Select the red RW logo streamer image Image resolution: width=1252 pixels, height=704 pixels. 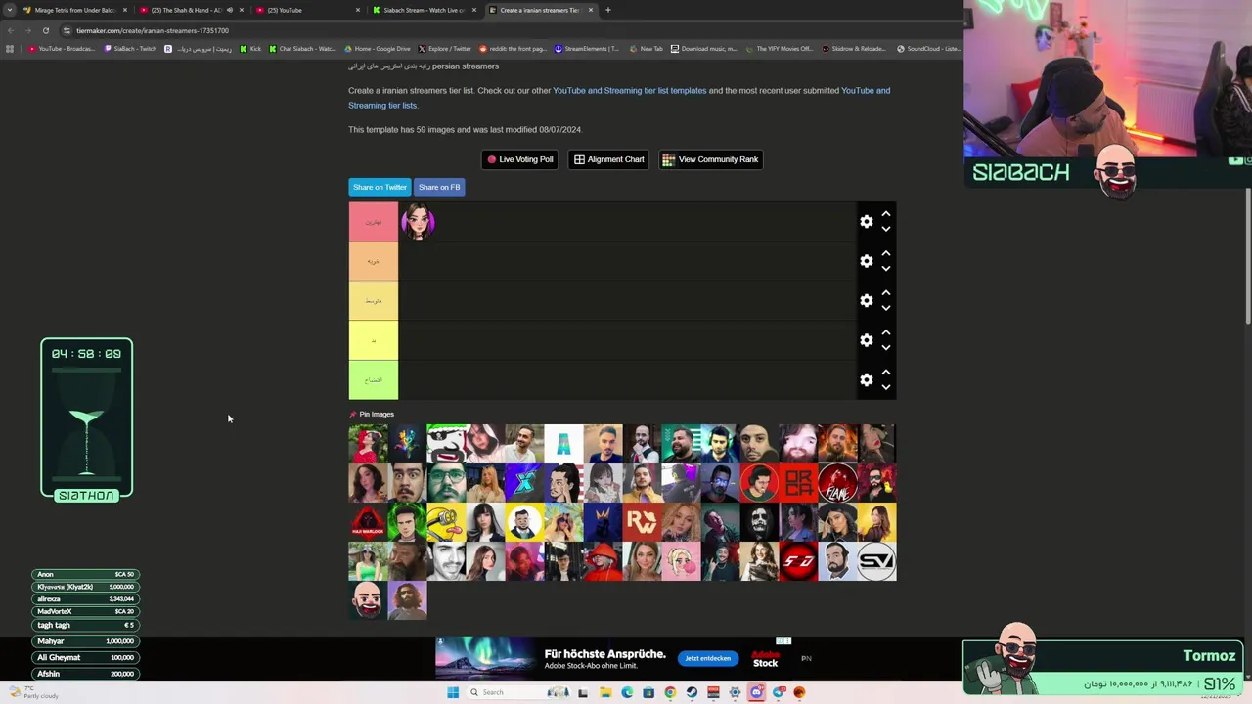642,522
